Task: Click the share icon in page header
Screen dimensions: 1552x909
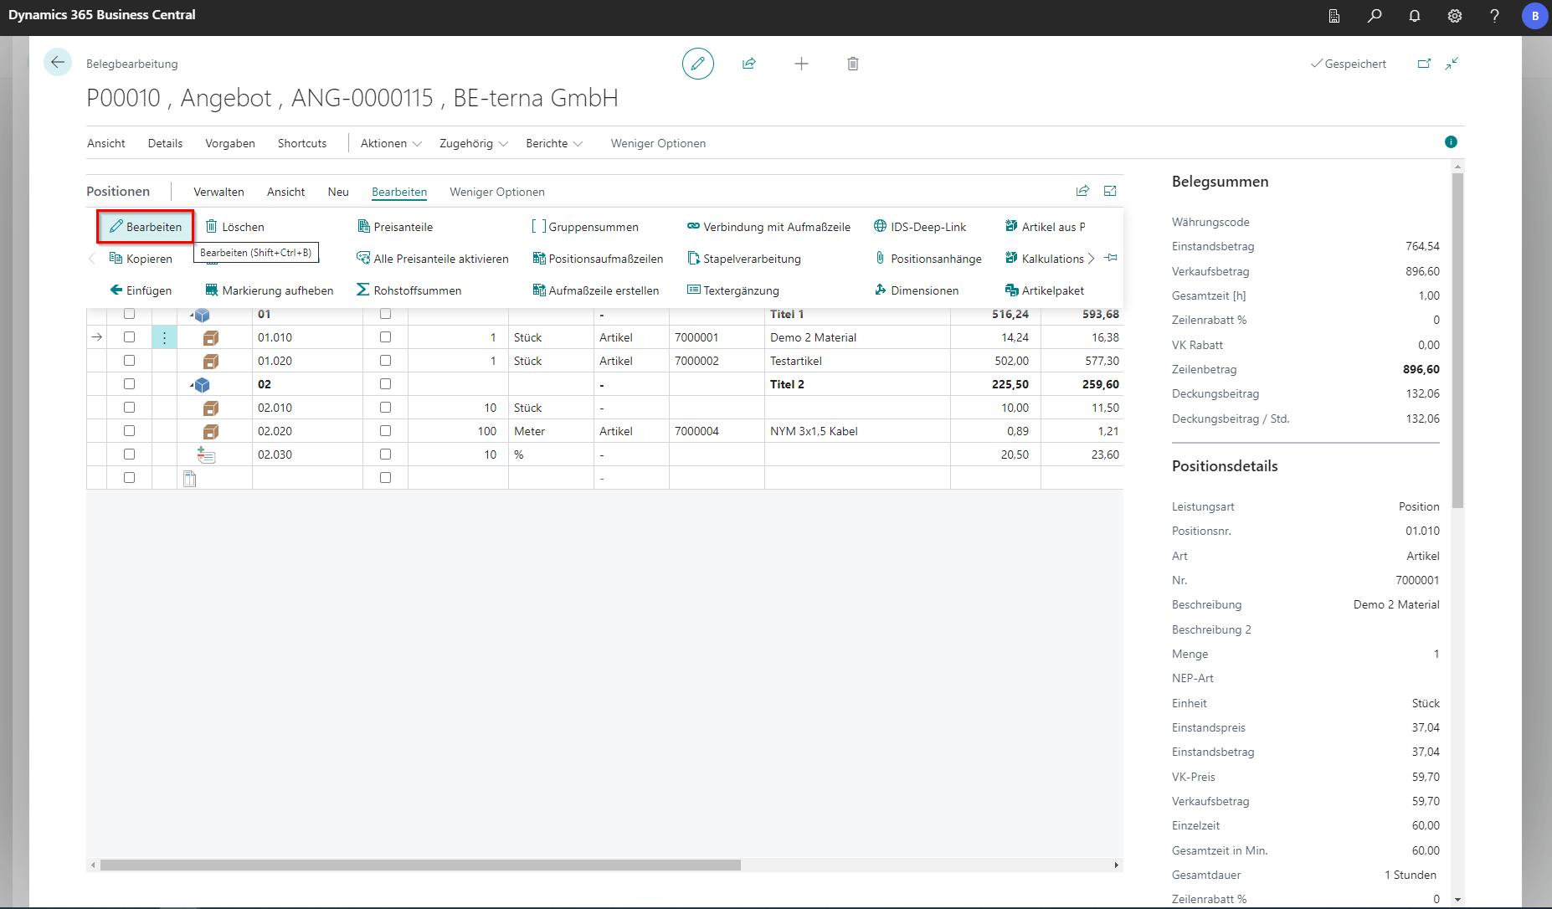Action: tap(749, 64)
